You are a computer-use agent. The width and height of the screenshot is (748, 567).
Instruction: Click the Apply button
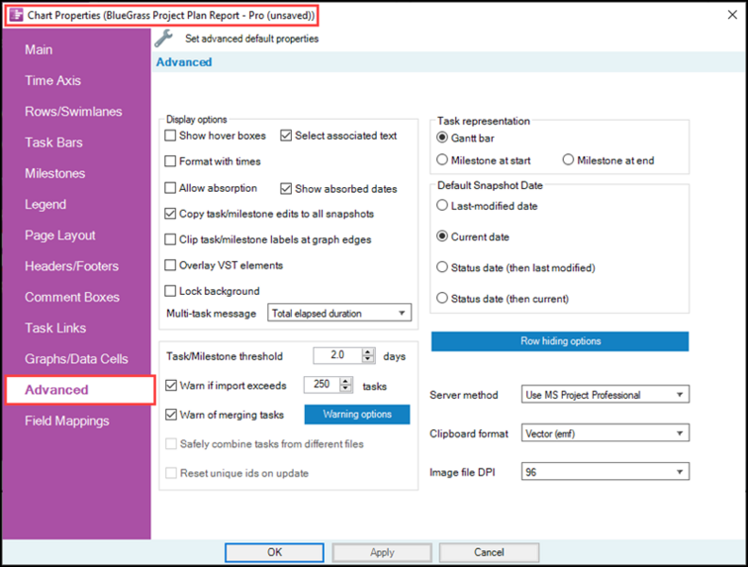[x=382, y=552]
